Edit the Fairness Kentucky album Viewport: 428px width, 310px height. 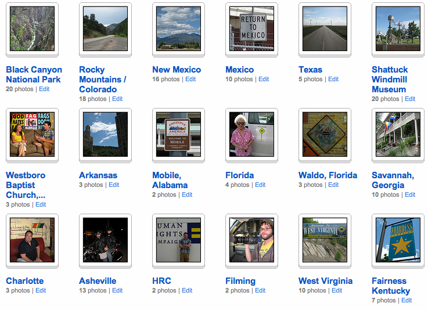[407, 300]
